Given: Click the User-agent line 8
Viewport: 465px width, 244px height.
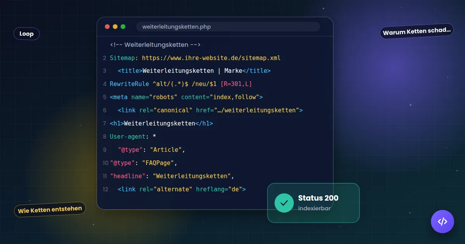Looking at the screenshot, I should (x=133, y=137).
